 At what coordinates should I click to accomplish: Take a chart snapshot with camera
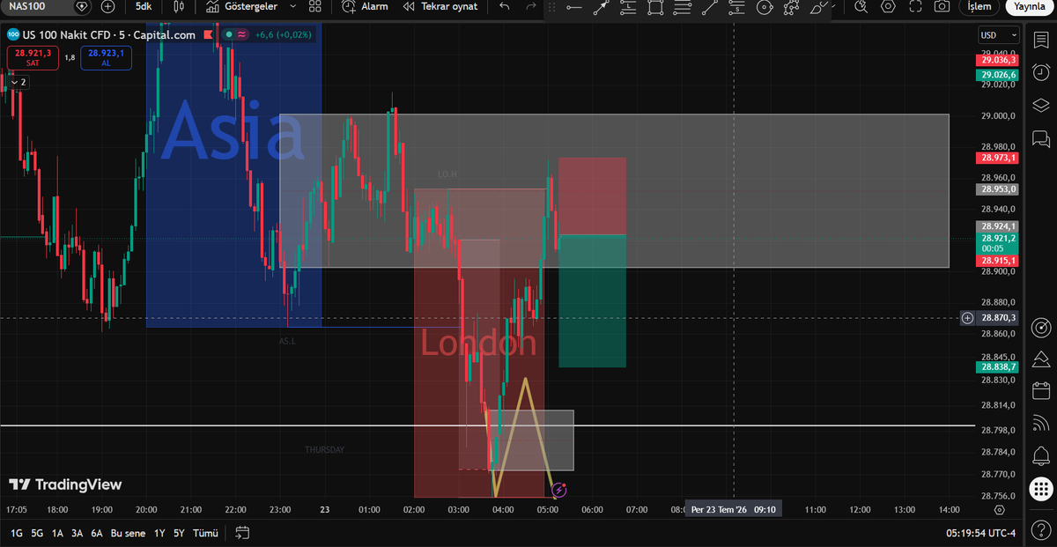pos(942,6)
